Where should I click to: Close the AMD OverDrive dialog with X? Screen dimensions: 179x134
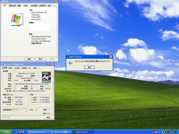[111, 57]
